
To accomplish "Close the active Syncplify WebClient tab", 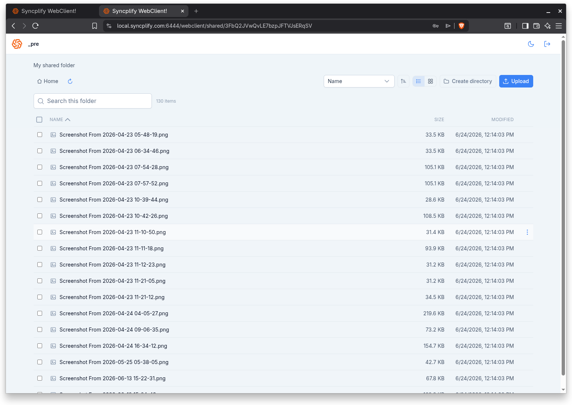I will (183, 11).
